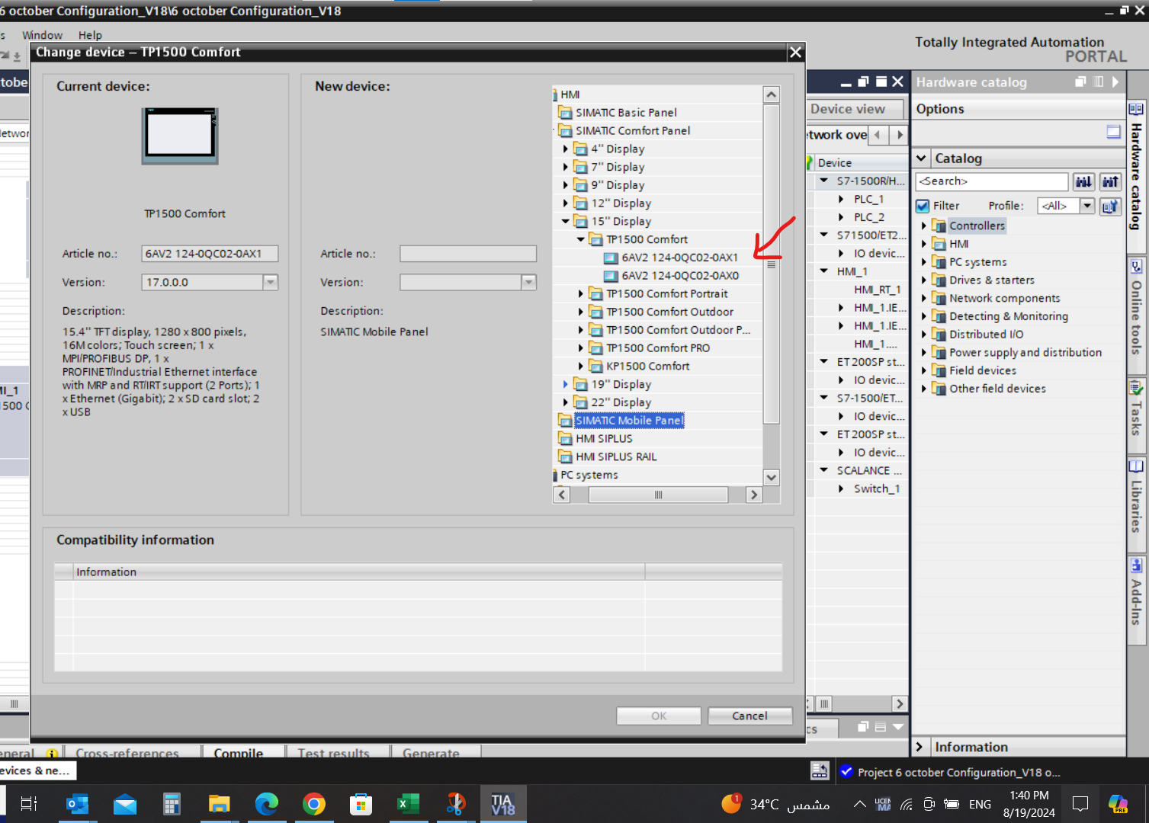The image size is (1149, 823).
Task: Click the Excel icon in the taskbar
Action: [408, 804]
